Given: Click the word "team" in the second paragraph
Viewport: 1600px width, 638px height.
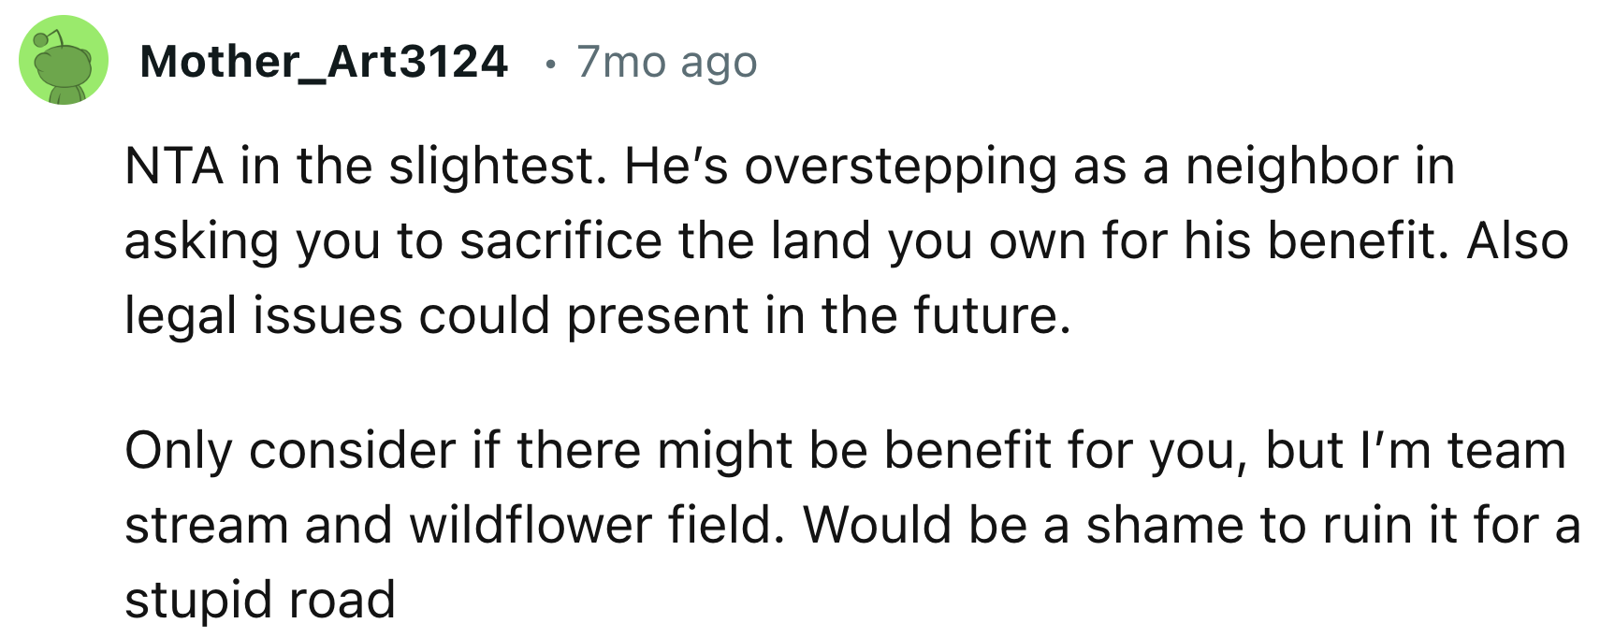Looking at the screenshot, I should point(1506,451).
